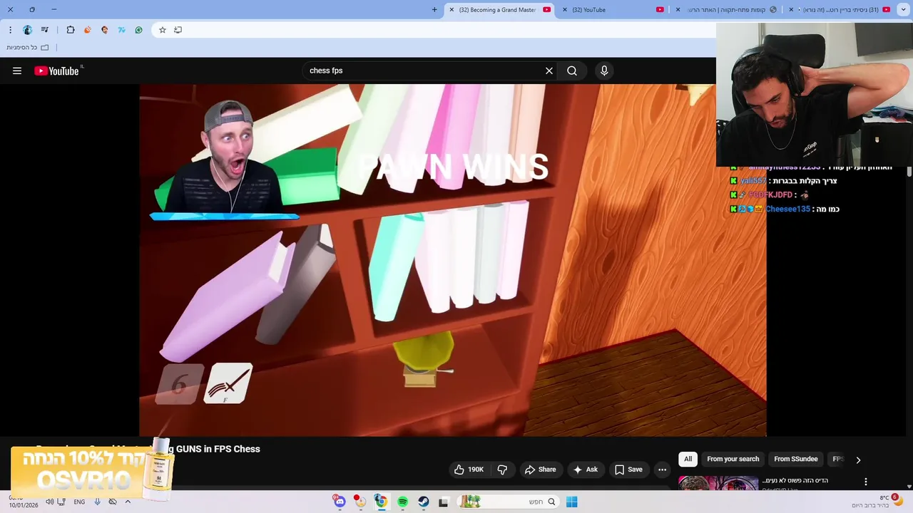Click the OSVR10 perfume ad banner
The height and width of the screenshot is (513, 913).
coord(92,470)
